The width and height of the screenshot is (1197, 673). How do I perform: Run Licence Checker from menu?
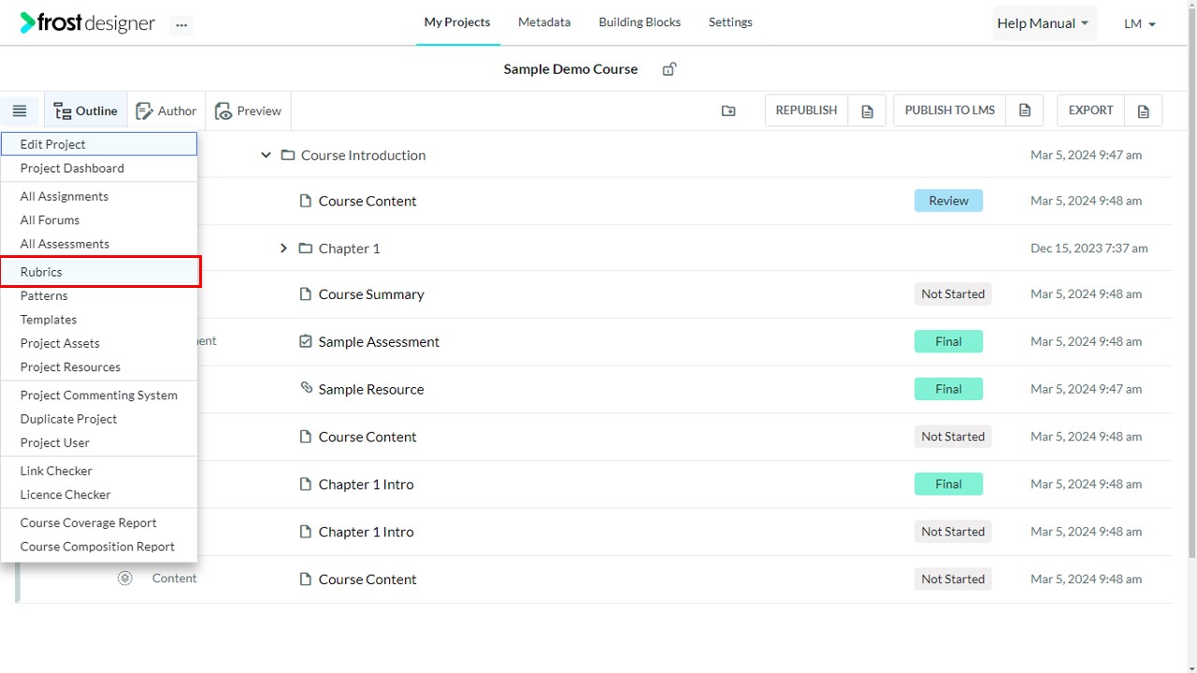tap(99, 495)
